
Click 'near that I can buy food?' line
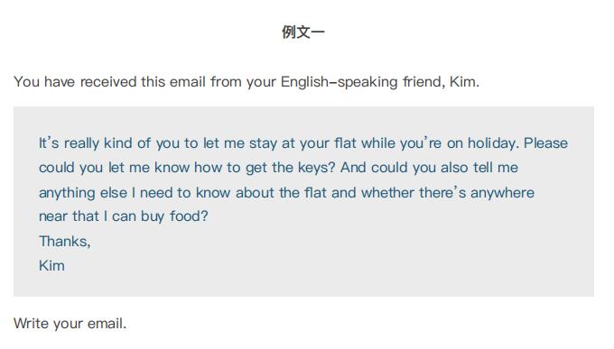coord(124,216)
